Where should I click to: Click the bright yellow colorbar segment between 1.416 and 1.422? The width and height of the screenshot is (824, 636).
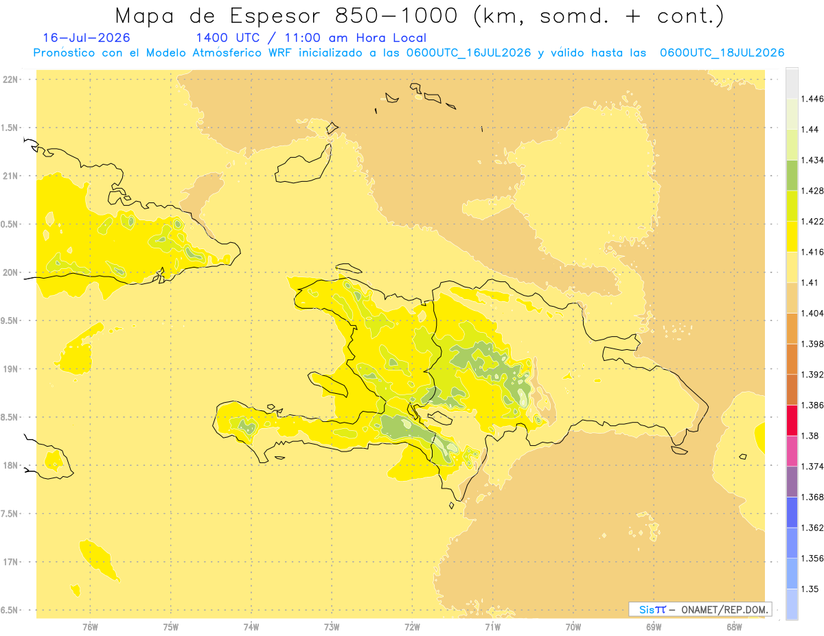coord(792,237)
